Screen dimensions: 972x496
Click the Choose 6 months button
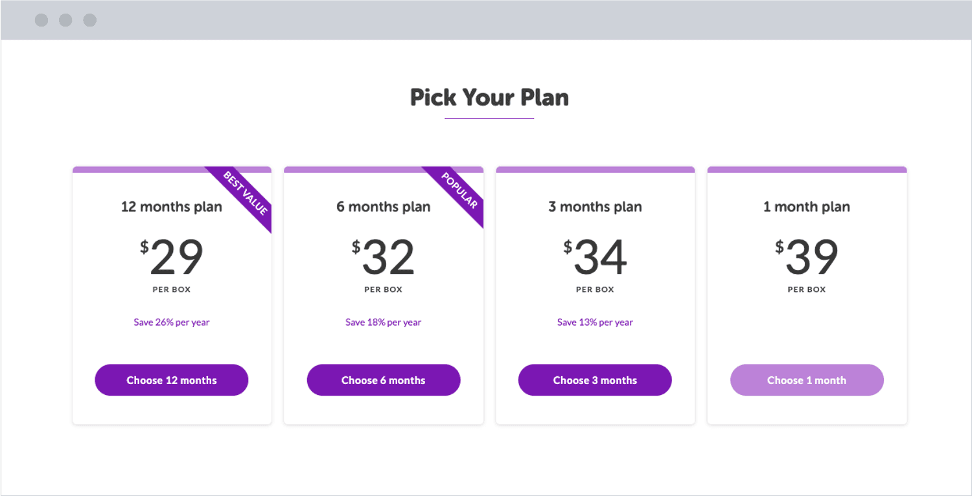click(x=383, y=380)
